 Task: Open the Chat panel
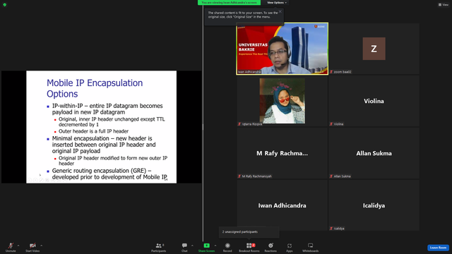click(x=184, y=247)
